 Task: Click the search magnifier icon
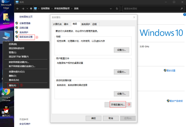[x=182, y=9]
